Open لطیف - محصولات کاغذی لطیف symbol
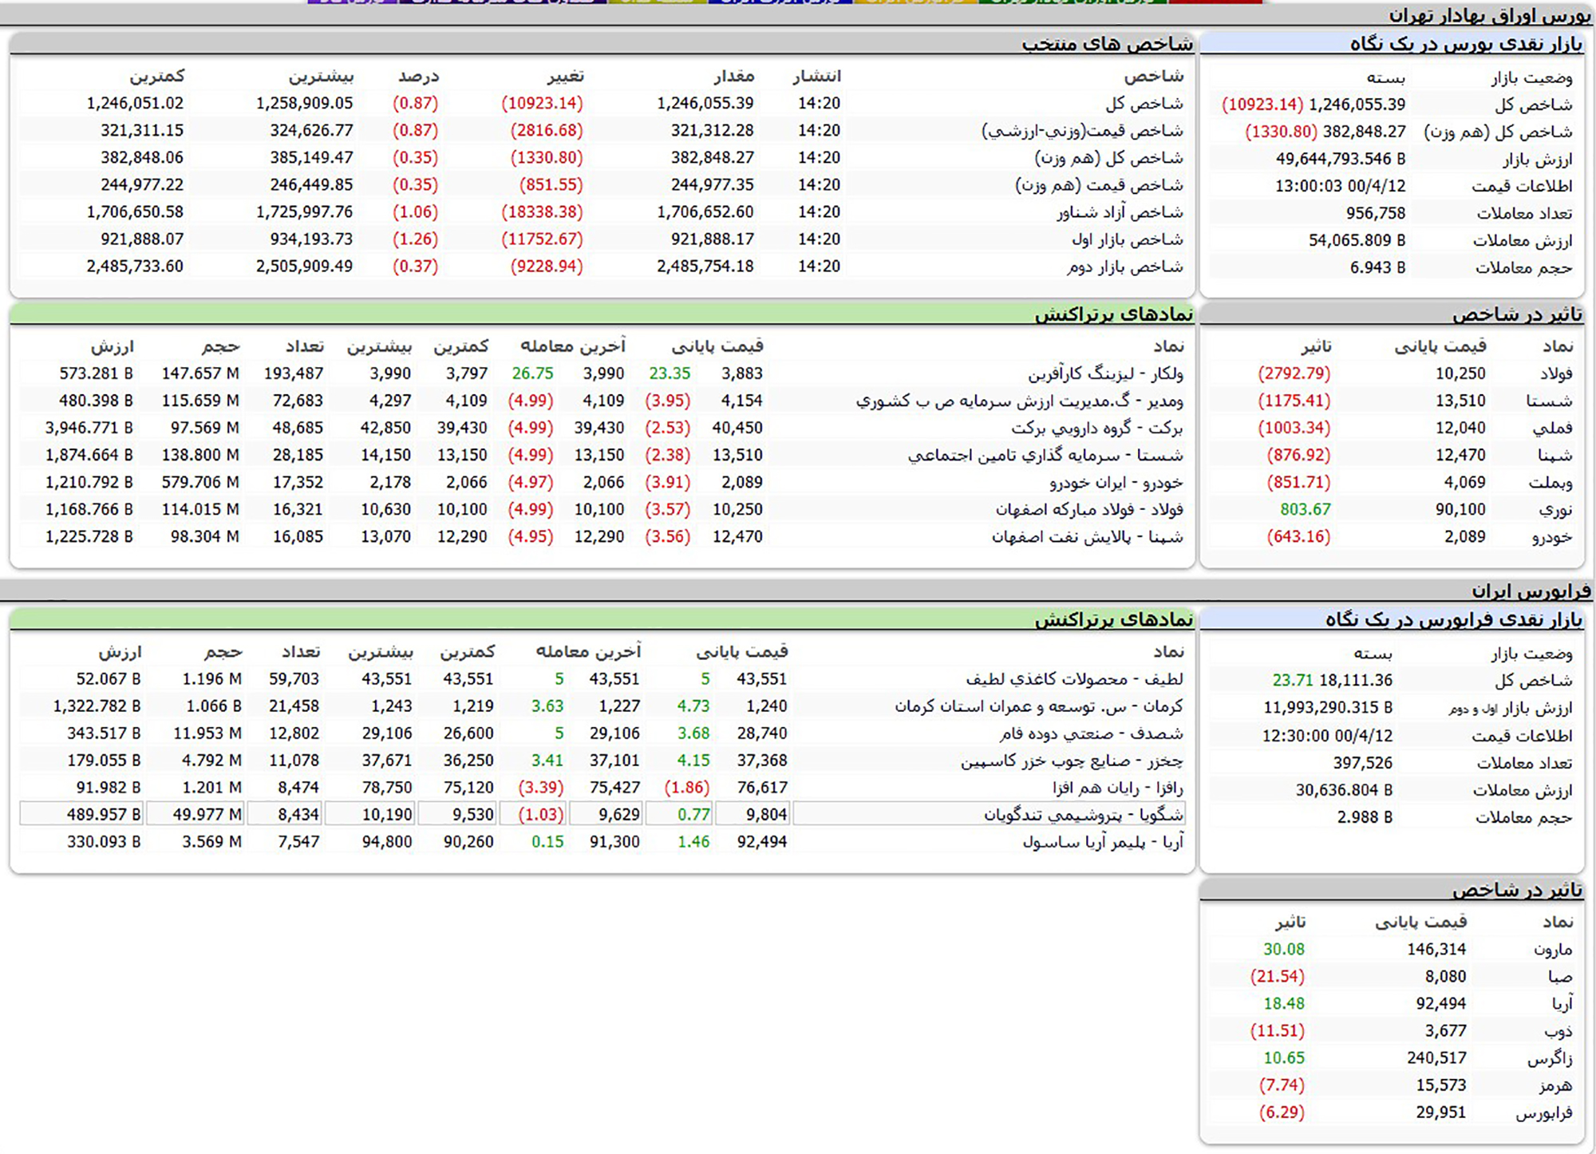 point(1075,679)
